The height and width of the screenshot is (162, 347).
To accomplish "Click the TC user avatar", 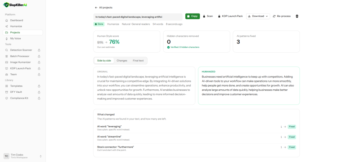I will point(6,156).
